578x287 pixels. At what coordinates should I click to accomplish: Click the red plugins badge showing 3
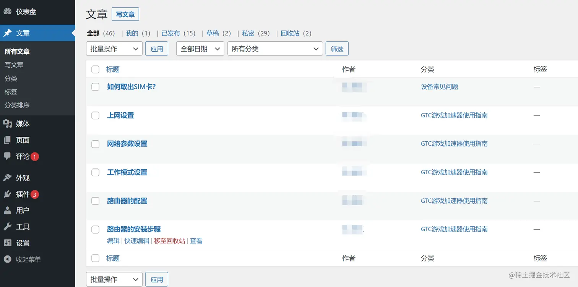[35, 195]
